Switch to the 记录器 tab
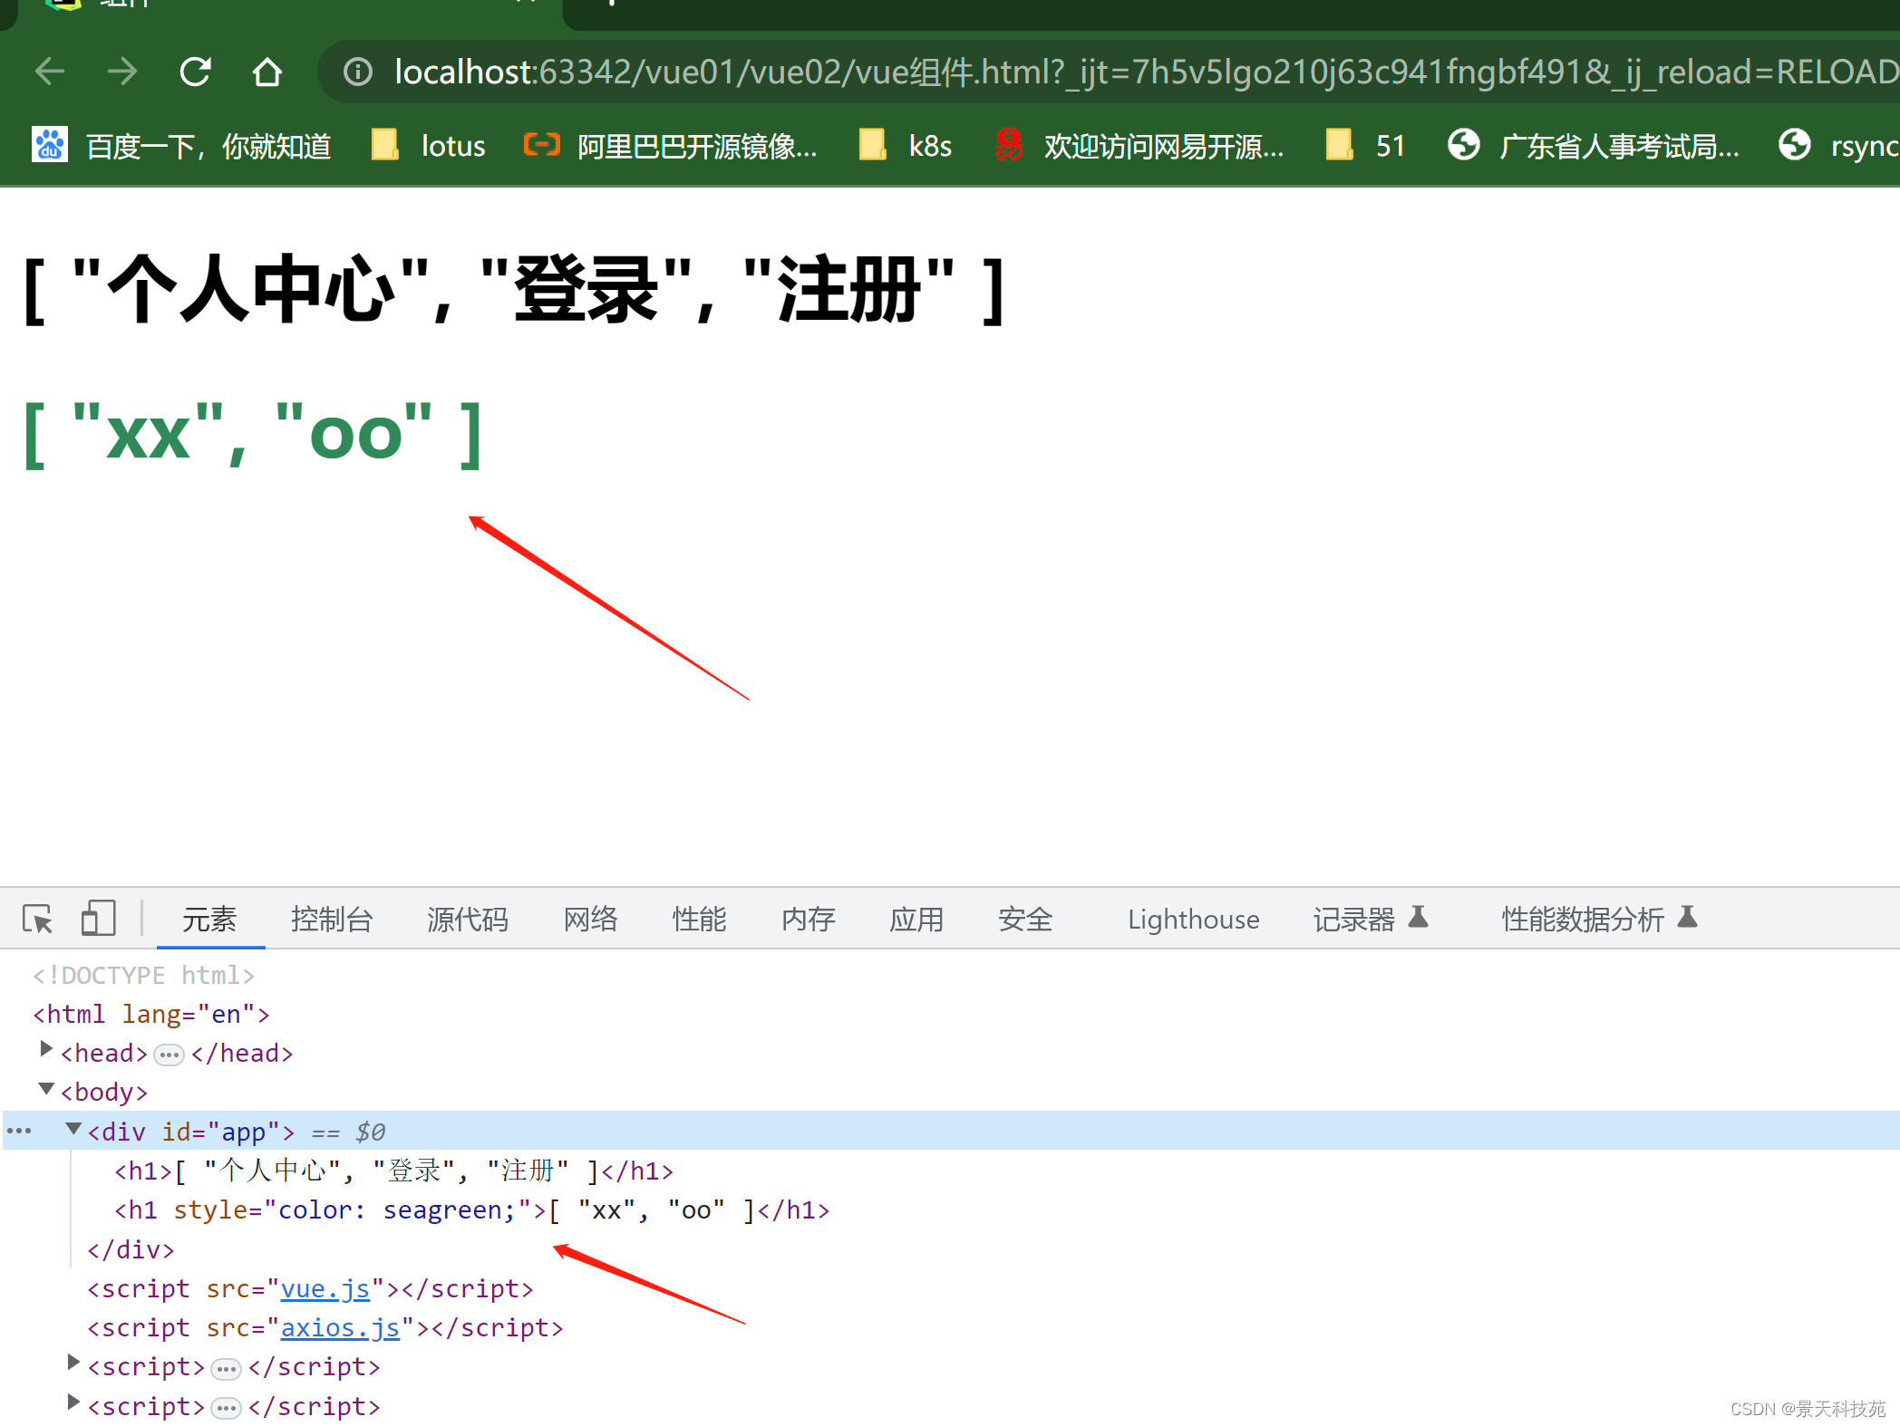This screenshot has height=1426, width=1900. click(x=1371, y=919)
